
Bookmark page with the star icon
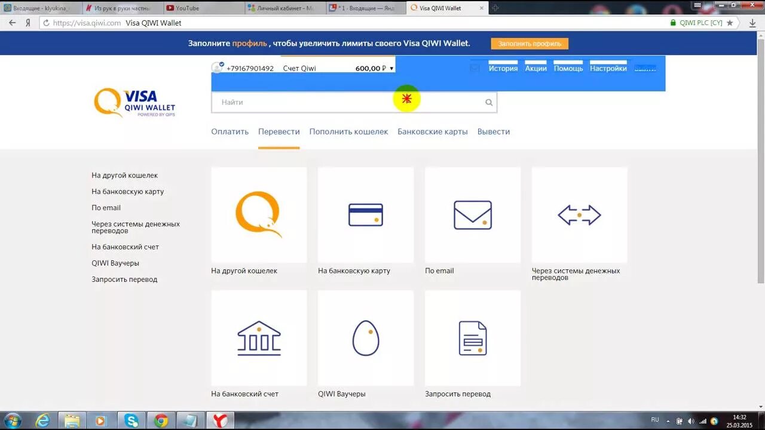(730, 23)
